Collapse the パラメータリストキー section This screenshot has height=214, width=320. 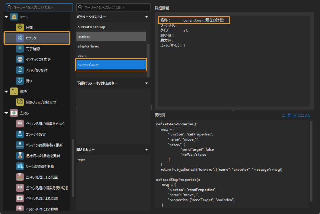[147, 17]
